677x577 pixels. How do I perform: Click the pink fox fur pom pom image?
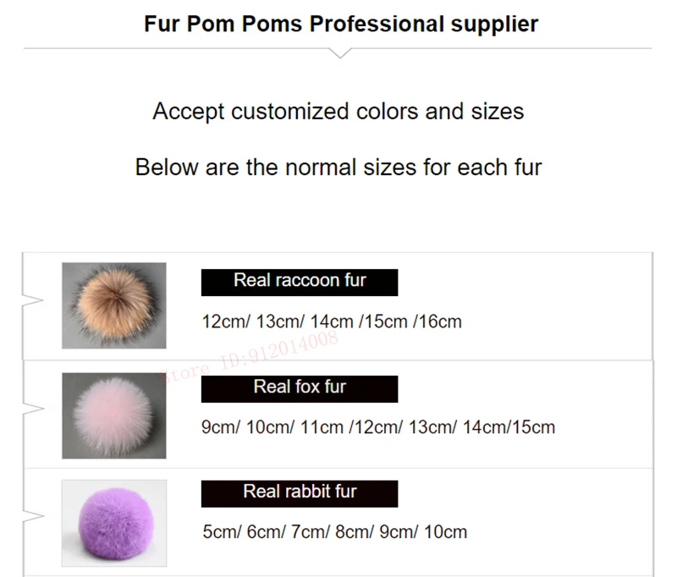point(114,415)
